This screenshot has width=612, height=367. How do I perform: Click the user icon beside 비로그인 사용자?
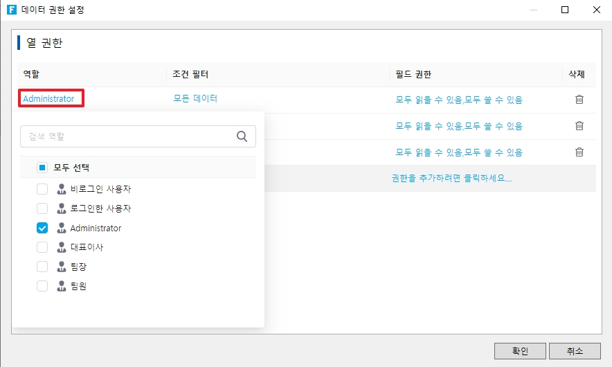point(61,189)
